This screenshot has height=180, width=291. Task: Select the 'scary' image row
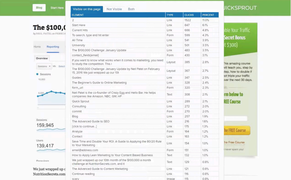(145, 178)
